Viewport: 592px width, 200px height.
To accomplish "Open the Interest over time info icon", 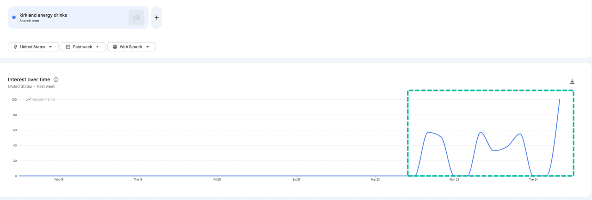I will click(56, 80).
